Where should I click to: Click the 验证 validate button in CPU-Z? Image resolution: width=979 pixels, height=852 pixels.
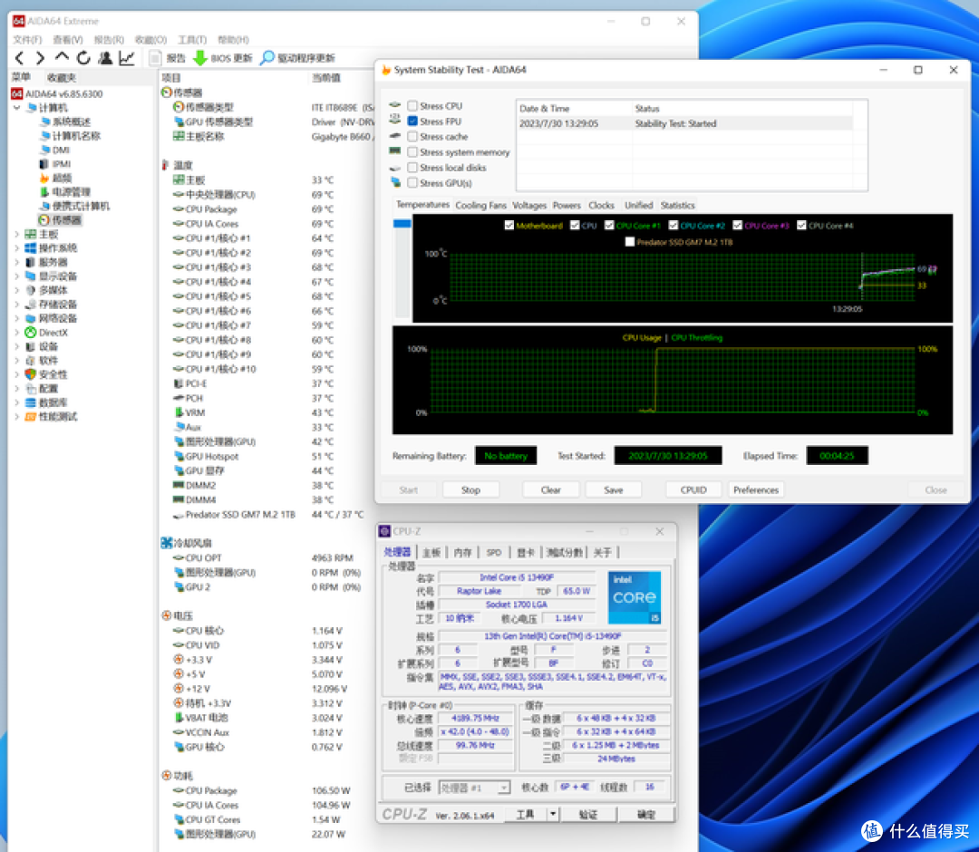click(x=588, y=814)
